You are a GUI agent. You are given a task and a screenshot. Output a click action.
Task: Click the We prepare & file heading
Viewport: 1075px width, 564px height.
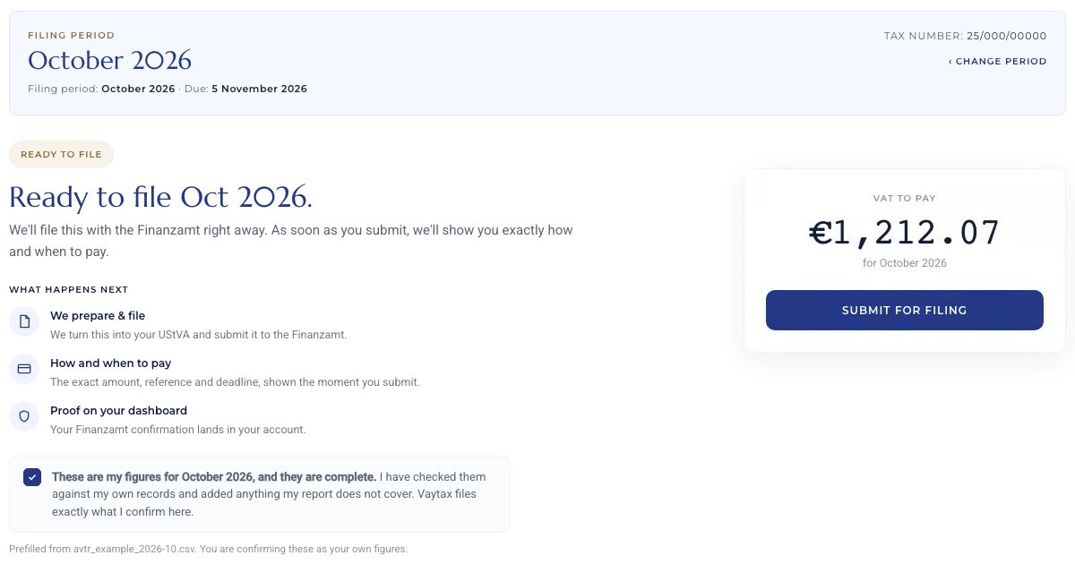pos(98,316)
